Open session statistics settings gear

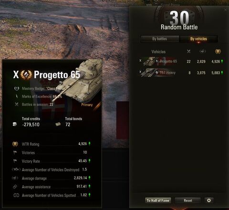[x=209, y=200]
